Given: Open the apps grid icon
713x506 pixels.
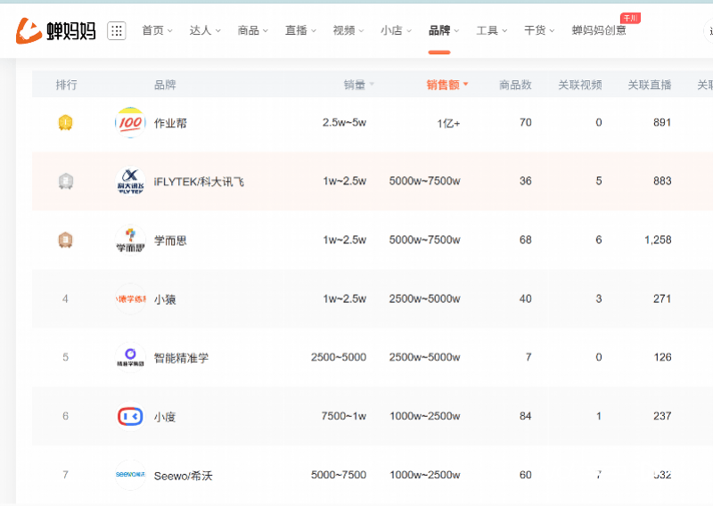Looking at the screenshot, I should pos(117,30).
